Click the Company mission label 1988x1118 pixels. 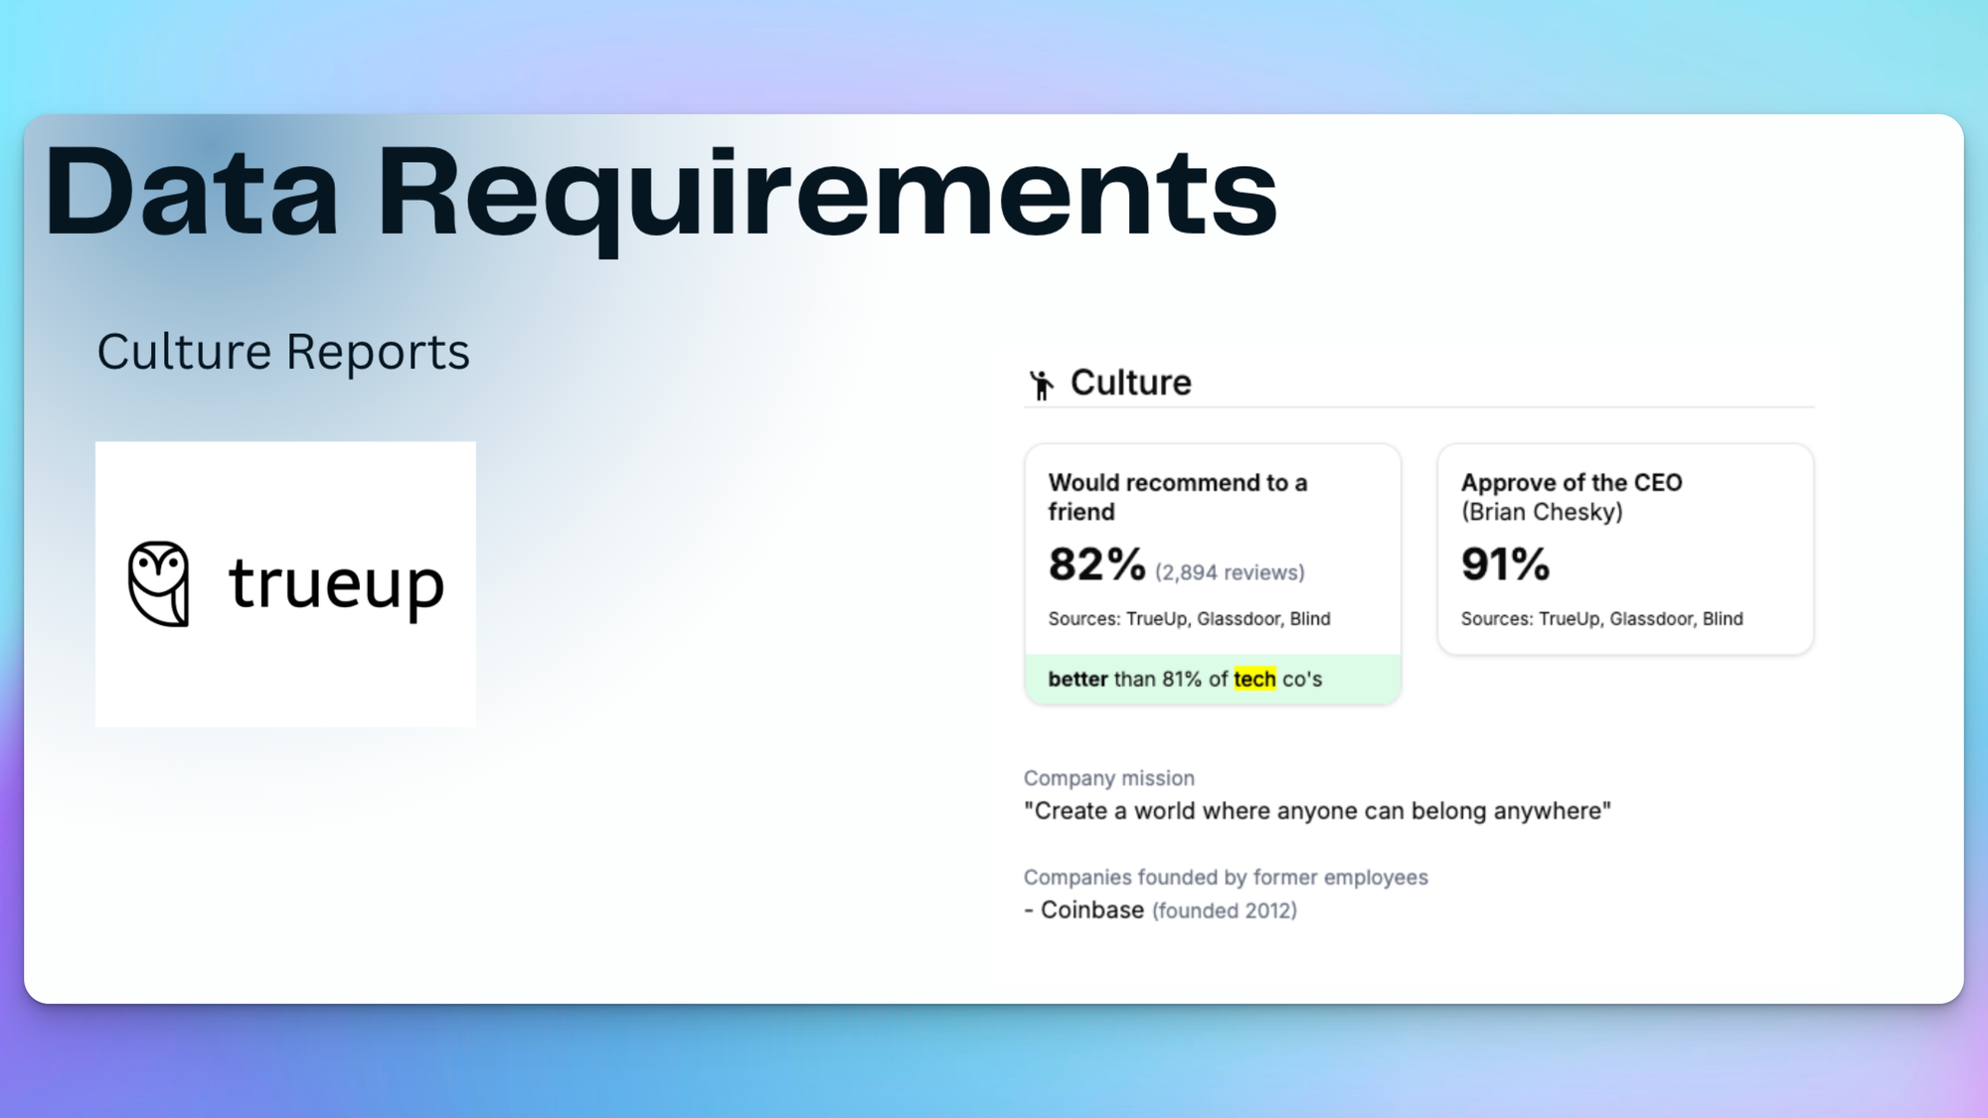(x=1108, y=778)
